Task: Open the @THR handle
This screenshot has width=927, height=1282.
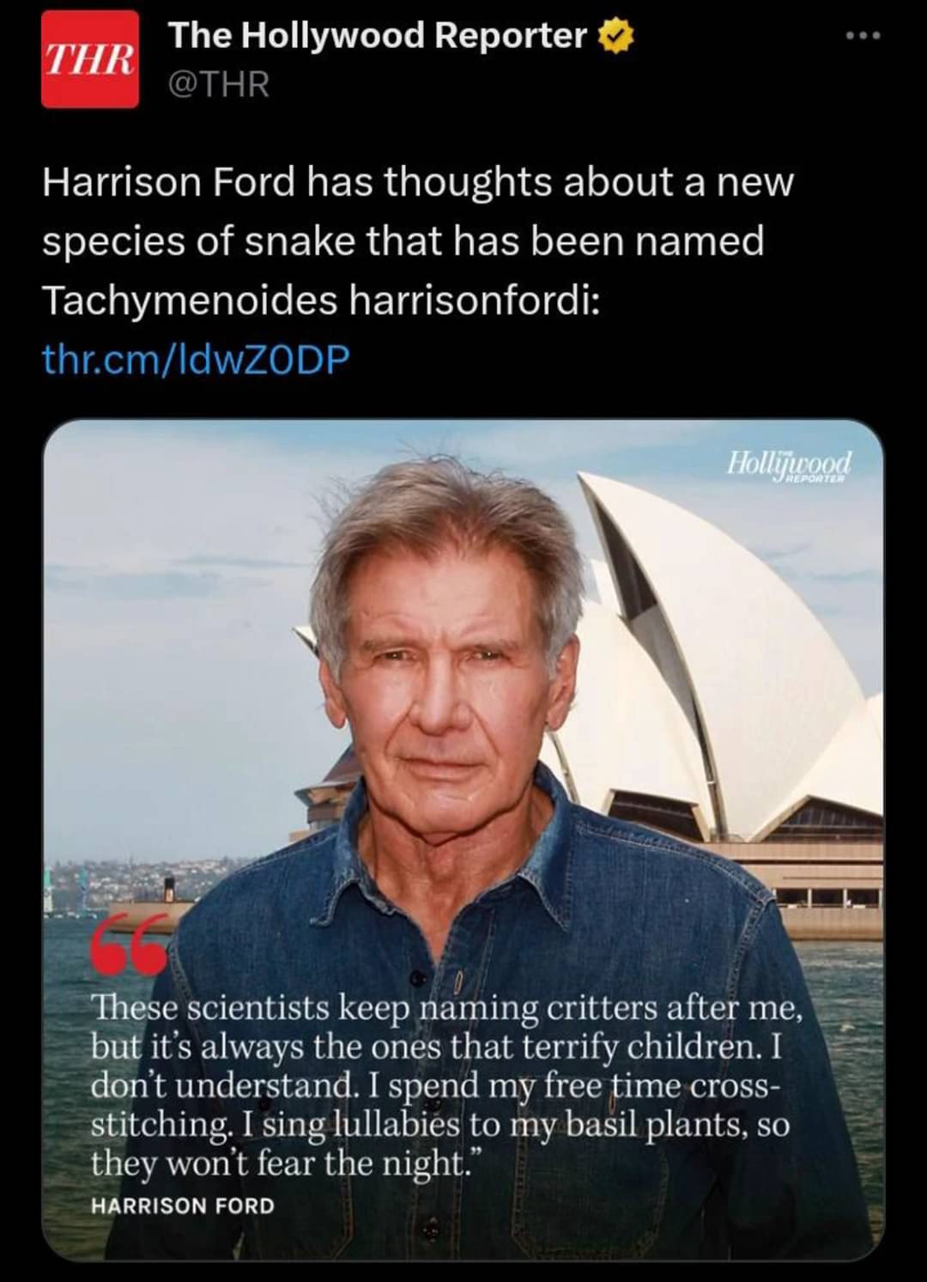Action: tap(219, 84)
